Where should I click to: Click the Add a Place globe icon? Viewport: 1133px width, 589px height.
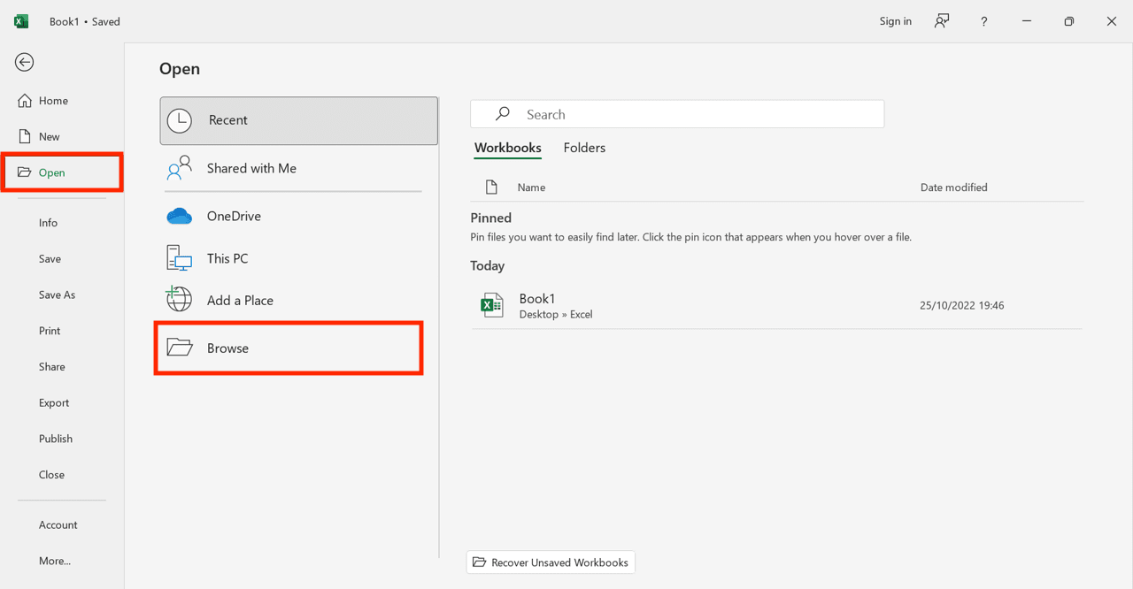pos(180,299)
